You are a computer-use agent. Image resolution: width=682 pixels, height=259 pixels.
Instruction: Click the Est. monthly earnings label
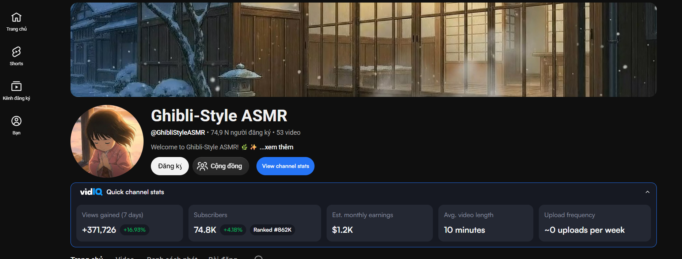click(x=363, y=215)
